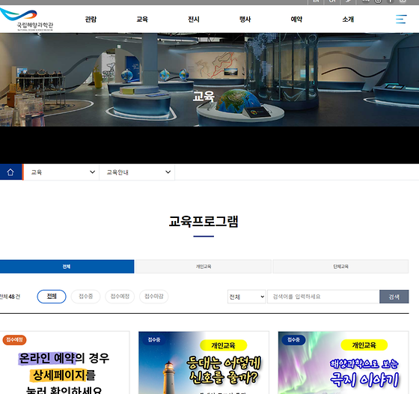Click the 교육프로그램 page heading
The width and height of the screenshot is (419, 394).
coord(204,222)
